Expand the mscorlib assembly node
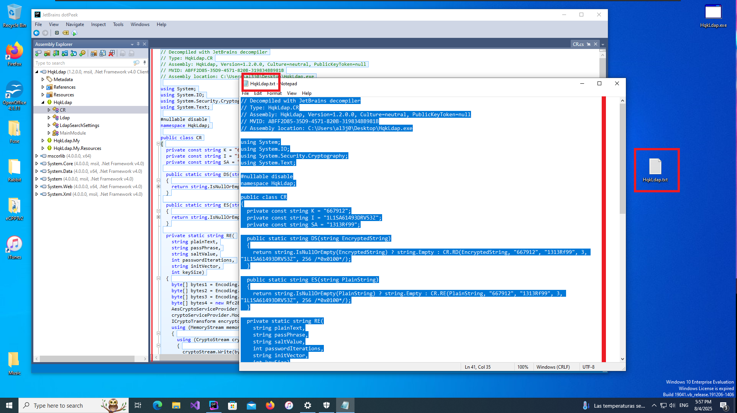Image resolution: width=737 pixels, height=413 pixels. click(x=37, y=156)
